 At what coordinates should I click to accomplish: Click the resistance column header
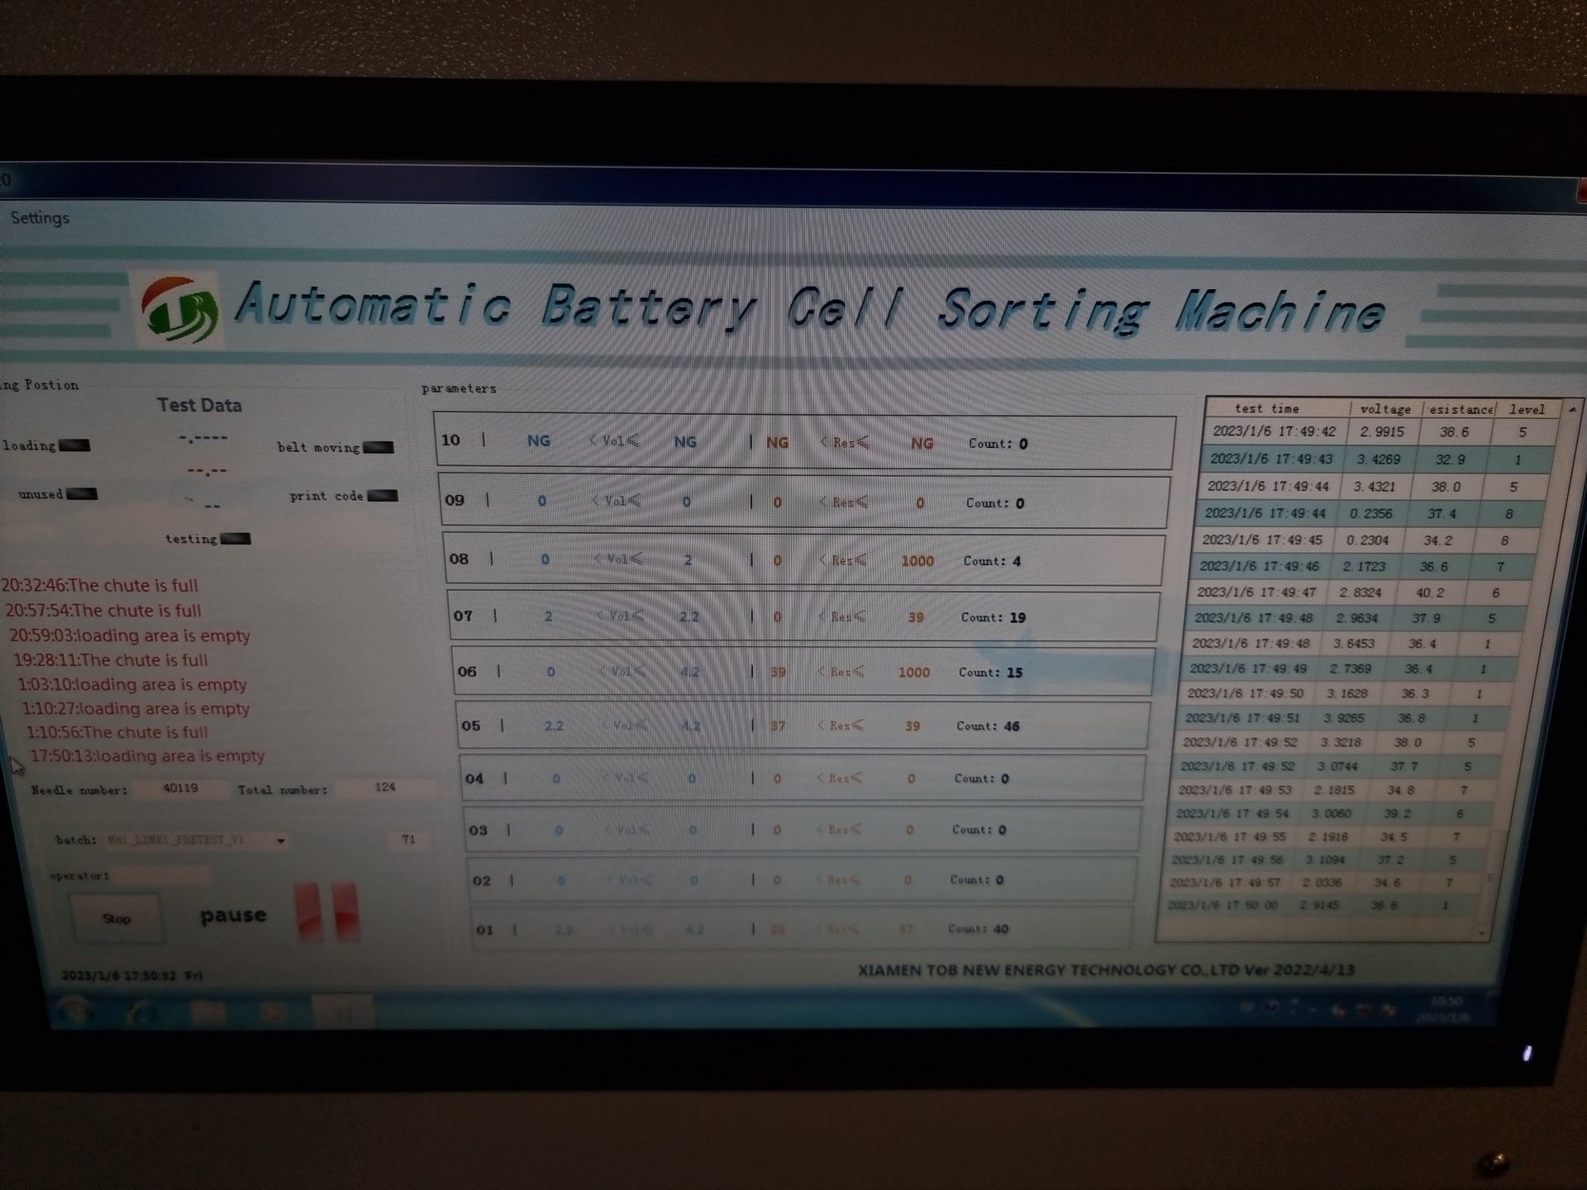click(x=1461, y=409)
